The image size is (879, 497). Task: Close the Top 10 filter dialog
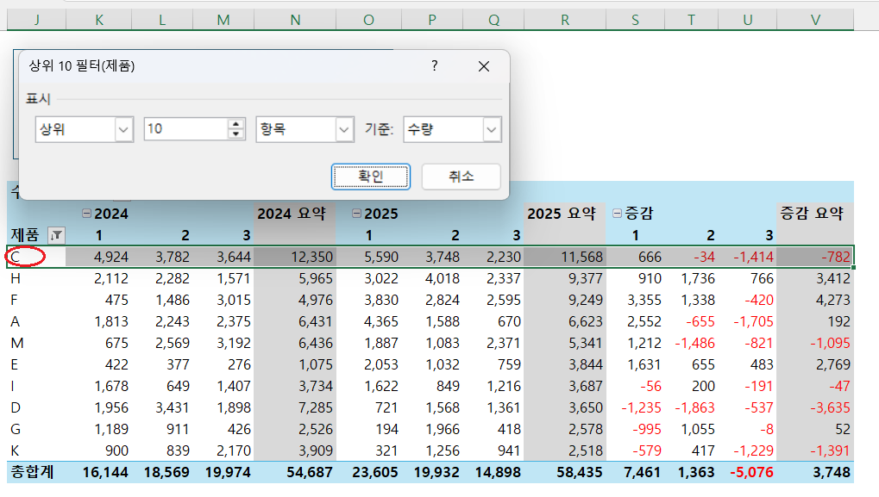[x=484, y=66]
